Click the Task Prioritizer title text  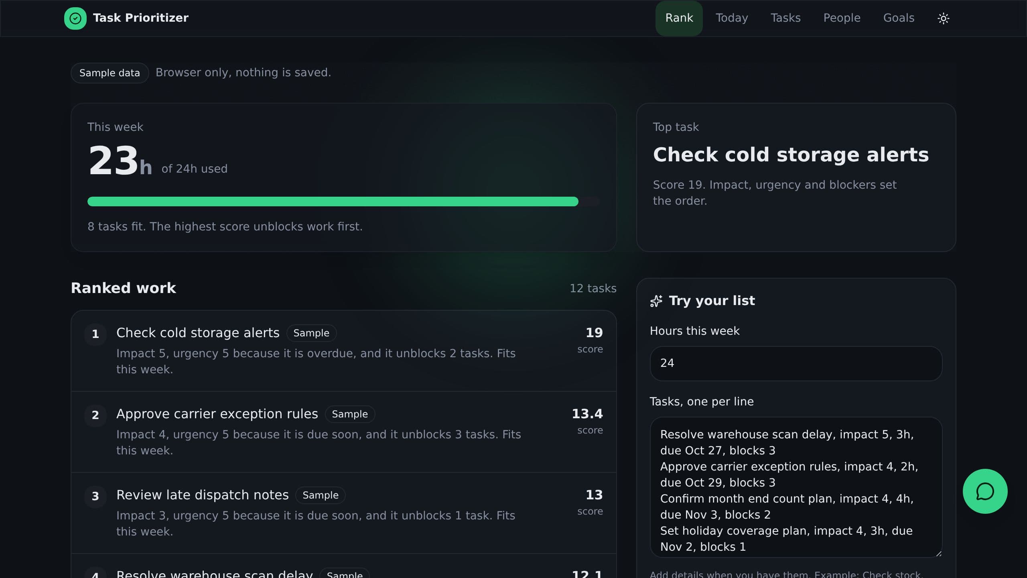pyautogui.click(x=140, y=18)
